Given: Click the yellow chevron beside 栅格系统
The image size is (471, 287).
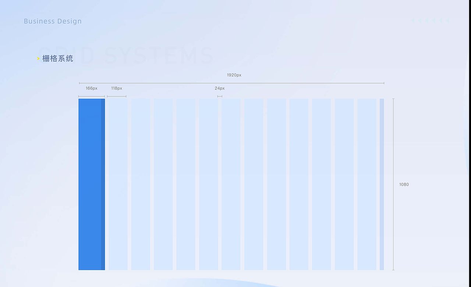Looking at the screenshot, I should pyautogui.click(x=38, y=58).
